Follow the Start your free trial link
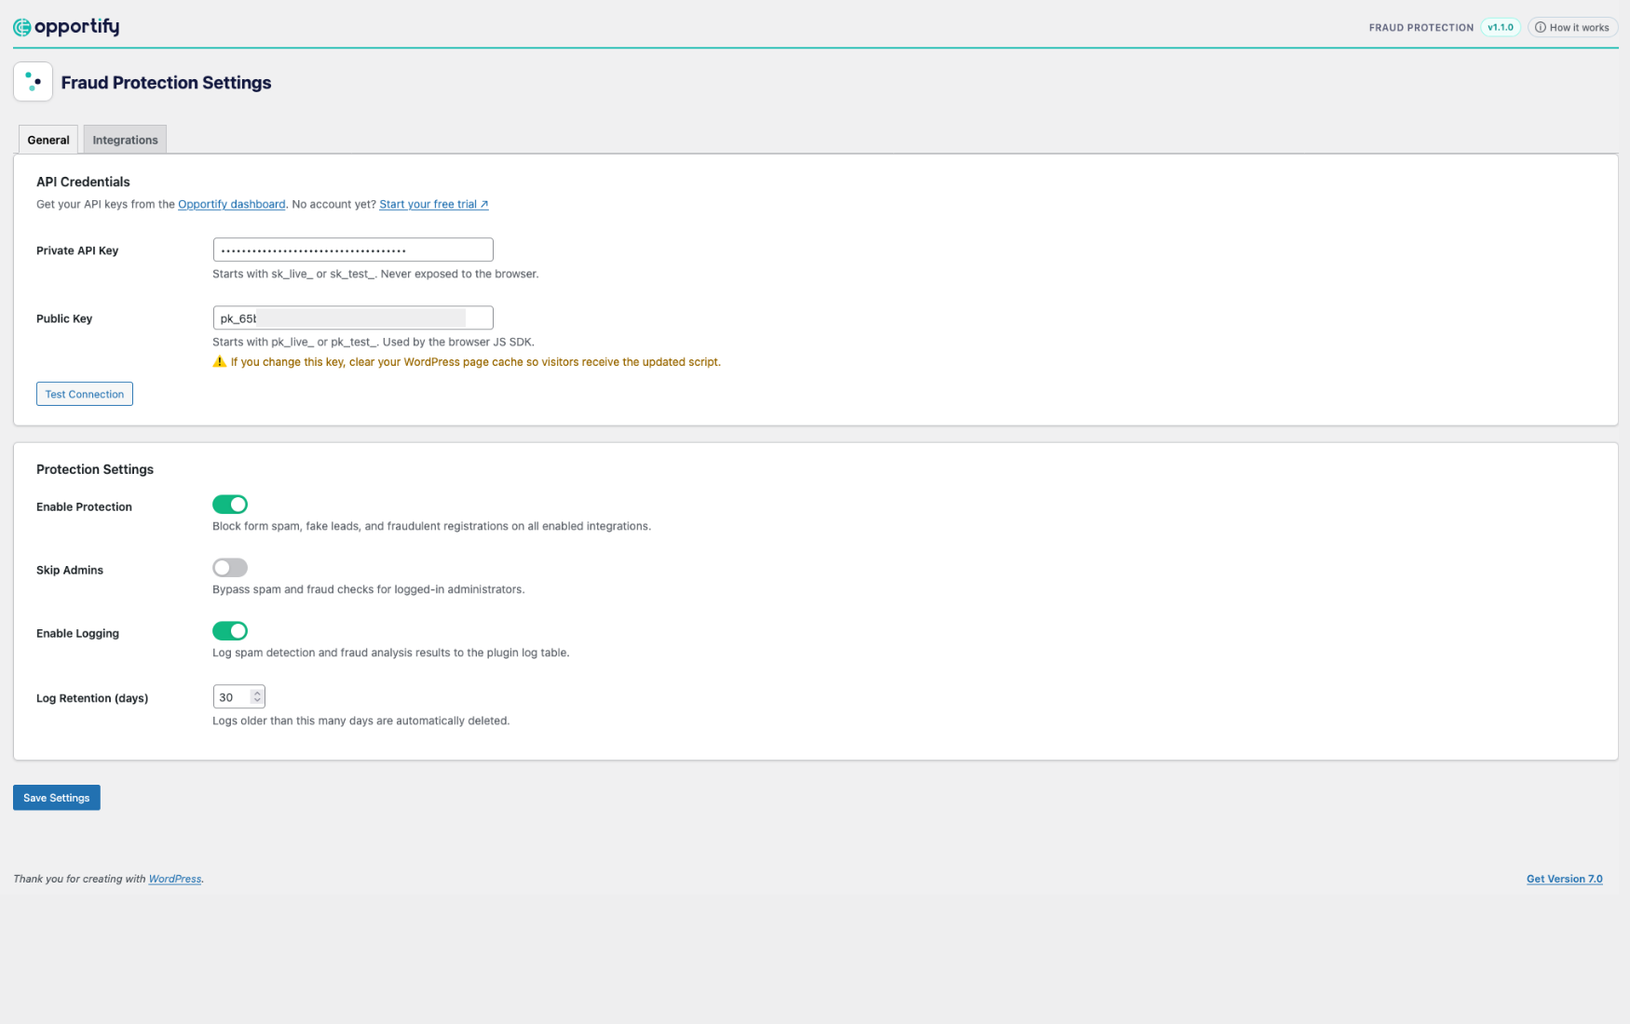This screenshot has width=1630, height=1024. (x=434, y=204)
